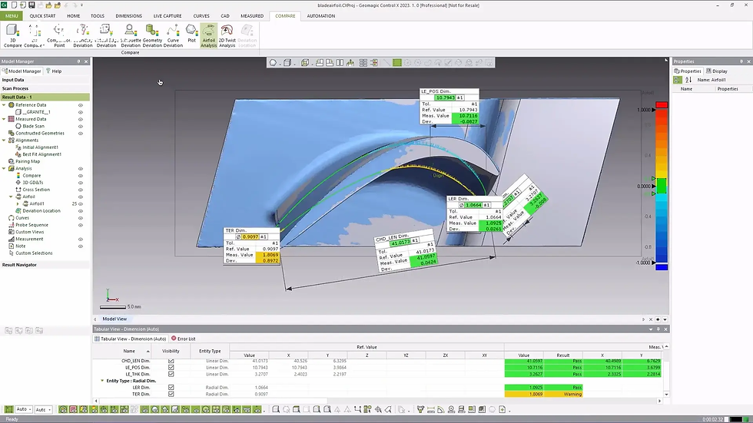Select Custom Views tree item
This screenshot has height=423, width=753.
point(29,232)
